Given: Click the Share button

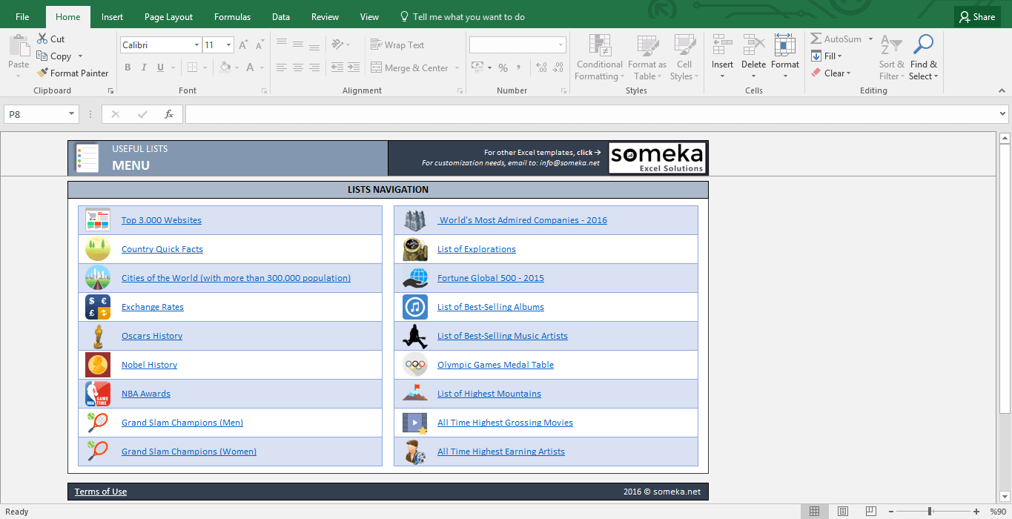Looking at the screenshot, I should (x=977, y=16).
